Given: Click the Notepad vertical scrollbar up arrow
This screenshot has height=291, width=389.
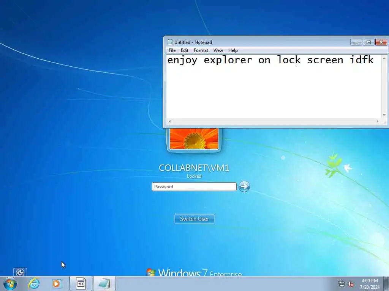Looking at the screenshot, I should pyautogui.click(x=384, y=59).
